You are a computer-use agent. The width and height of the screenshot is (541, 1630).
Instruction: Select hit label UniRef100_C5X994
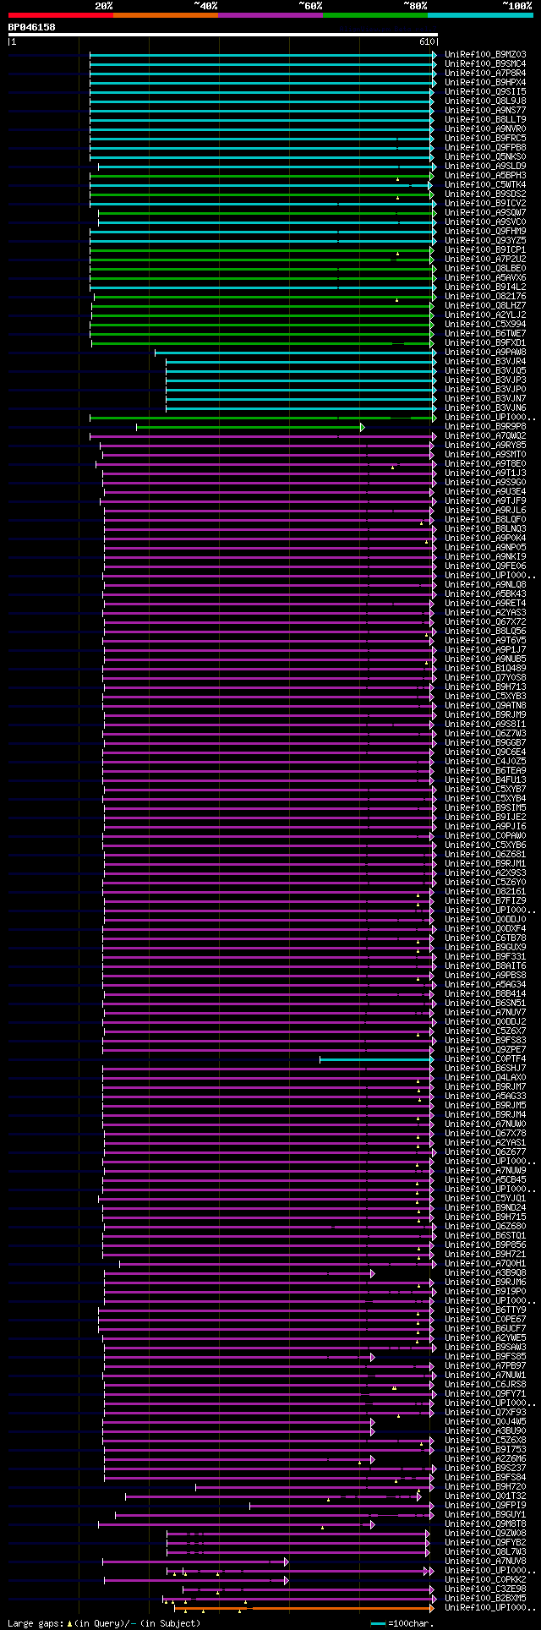pos(487,324)
